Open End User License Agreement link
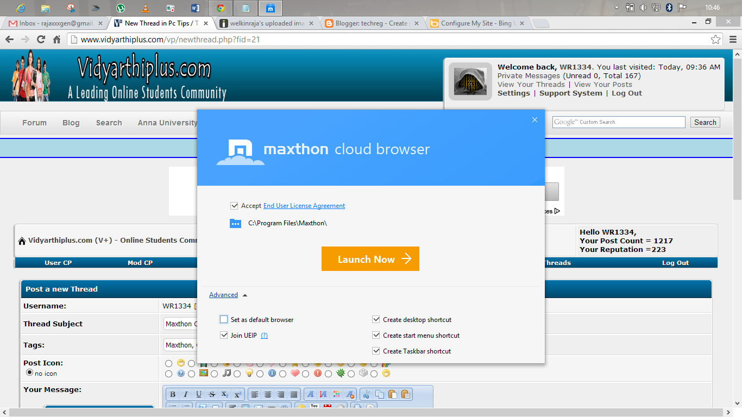Screen dimensions: 742x417 (304, 206)
